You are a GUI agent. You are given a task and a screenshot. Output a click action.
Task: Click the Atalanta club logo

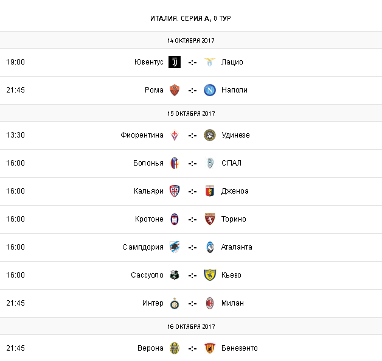coord(210,247)
